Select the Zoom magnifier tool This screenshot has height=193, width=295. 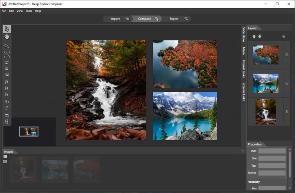tap(7, 46)
